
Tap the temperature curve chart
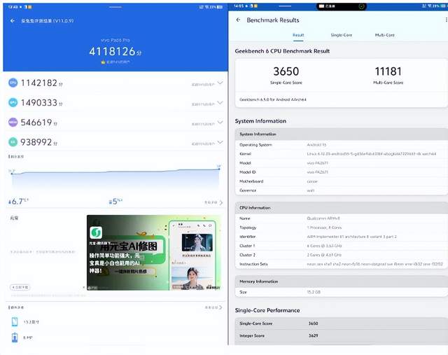tap(115, 179)
